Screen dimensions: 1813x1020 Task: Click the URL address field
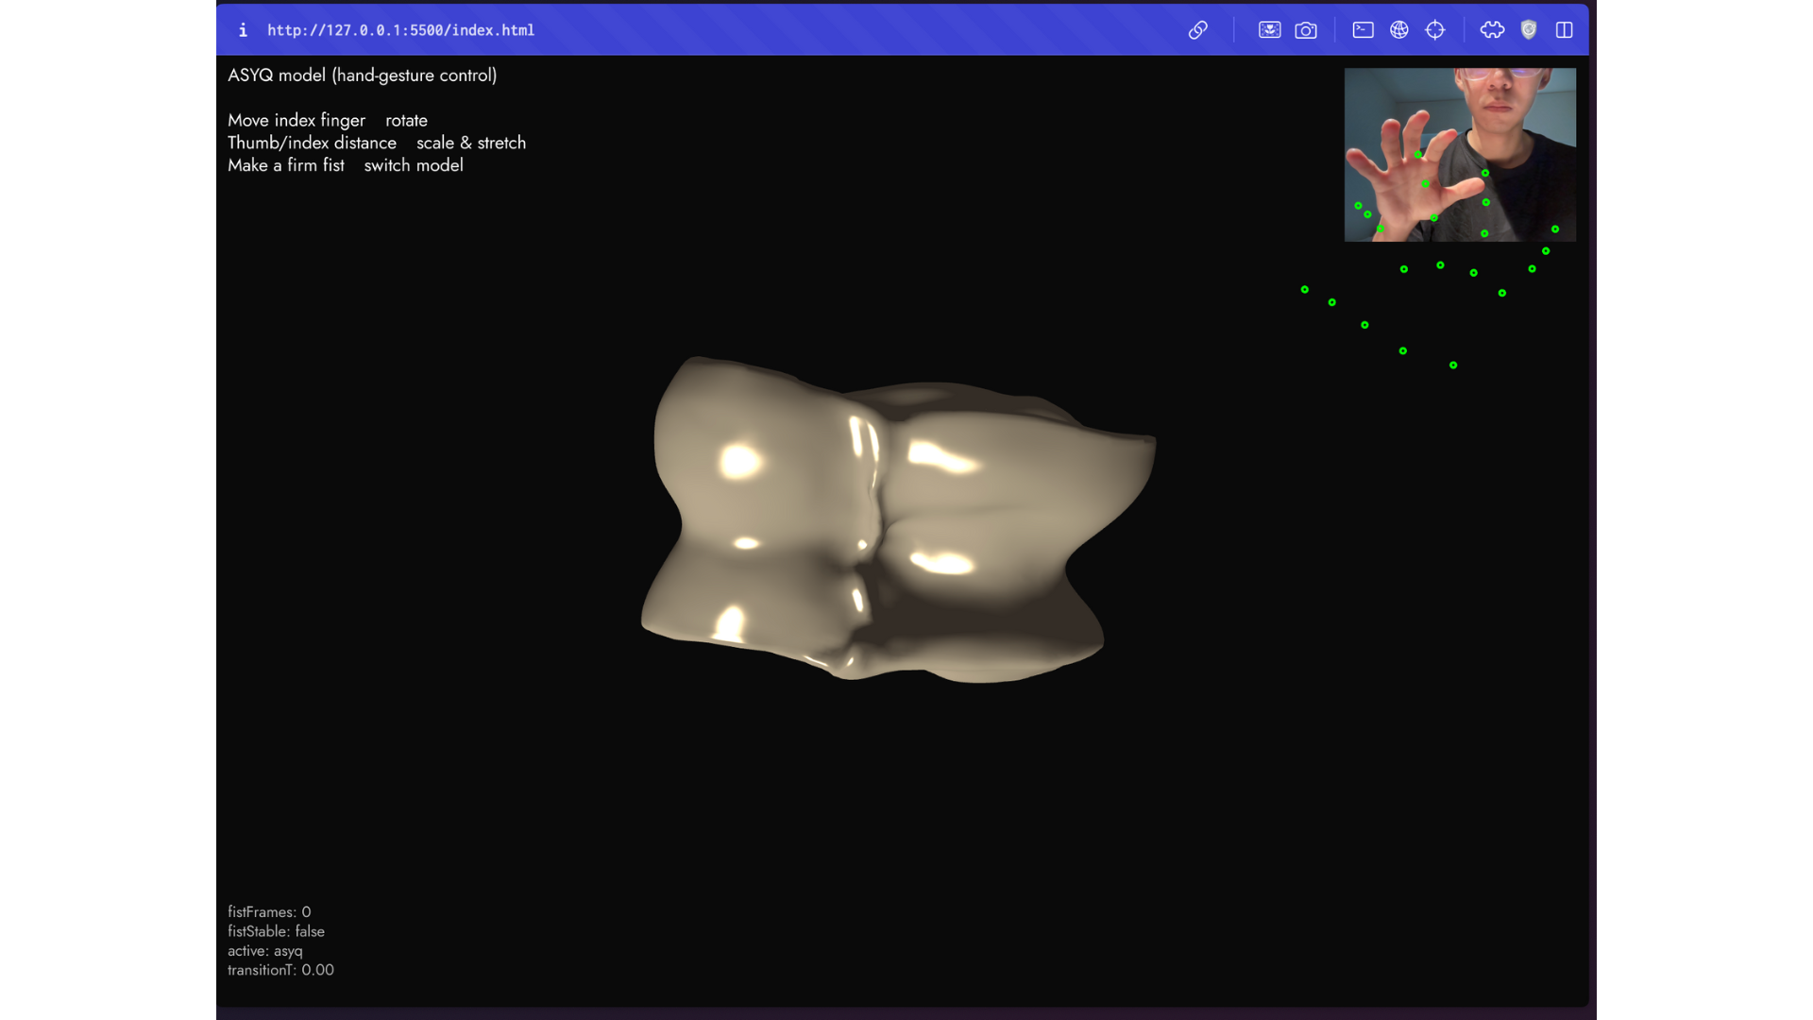[400, 30]
